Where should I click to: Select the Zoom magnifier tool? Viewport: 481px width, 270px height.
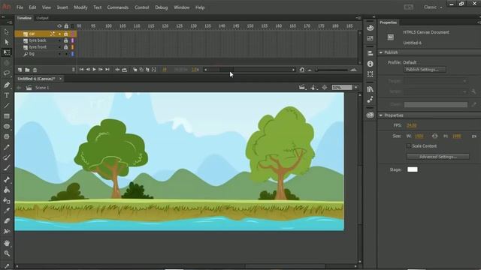(x=7, y=253)
